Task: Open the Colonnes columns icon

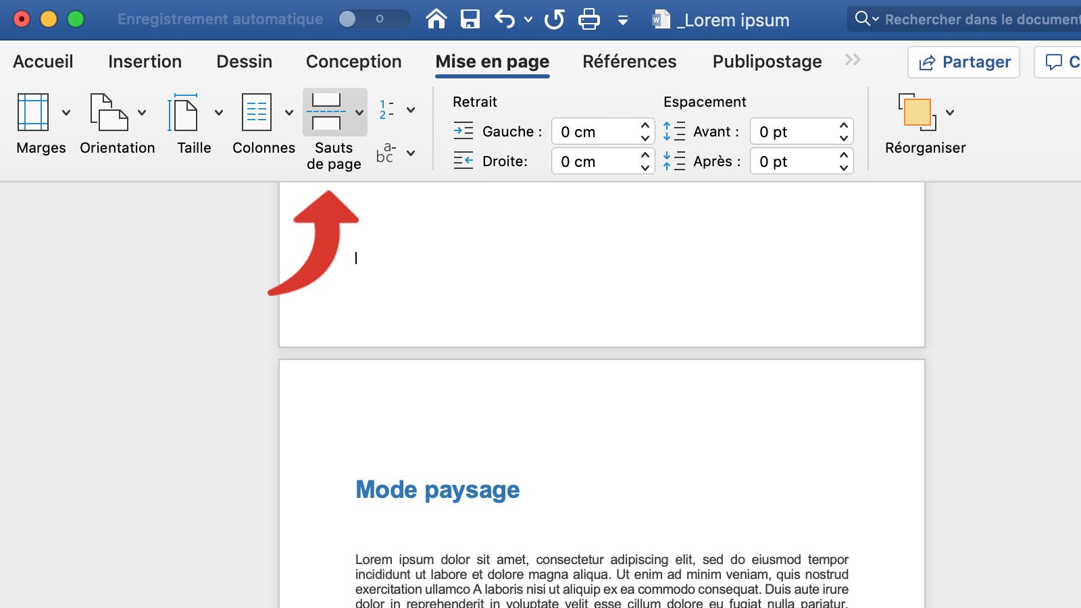Action: 257,112
